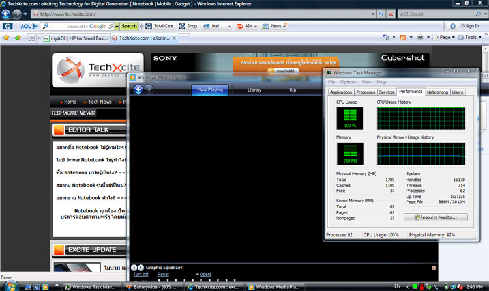
Task: Switch to the Users tab
Action: [458, 92]
